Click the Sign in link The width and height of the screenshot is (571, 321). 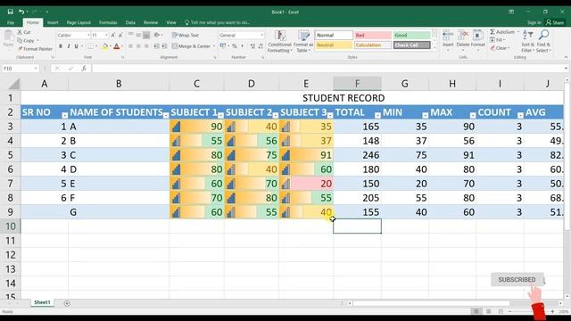tap(534, 22)
